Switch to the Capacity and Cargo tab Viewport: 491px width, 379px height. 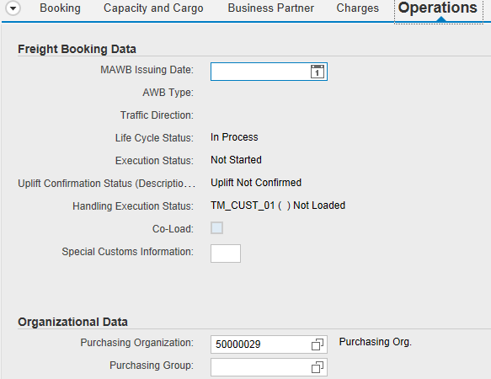(x=153, y=8)
